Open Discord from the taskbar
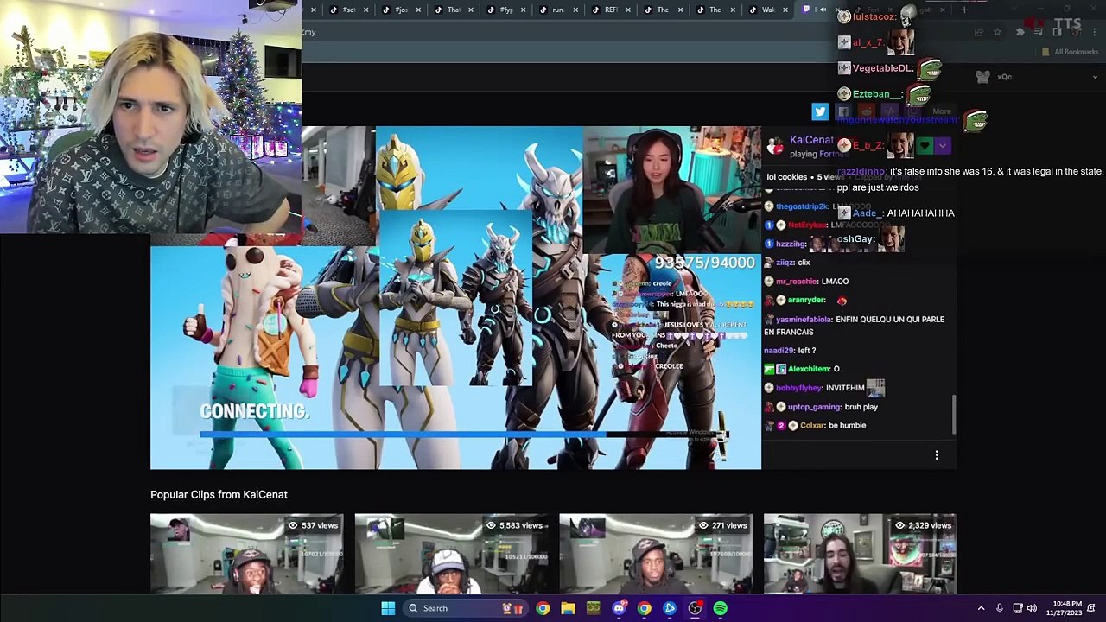 [x=619, y=608]
